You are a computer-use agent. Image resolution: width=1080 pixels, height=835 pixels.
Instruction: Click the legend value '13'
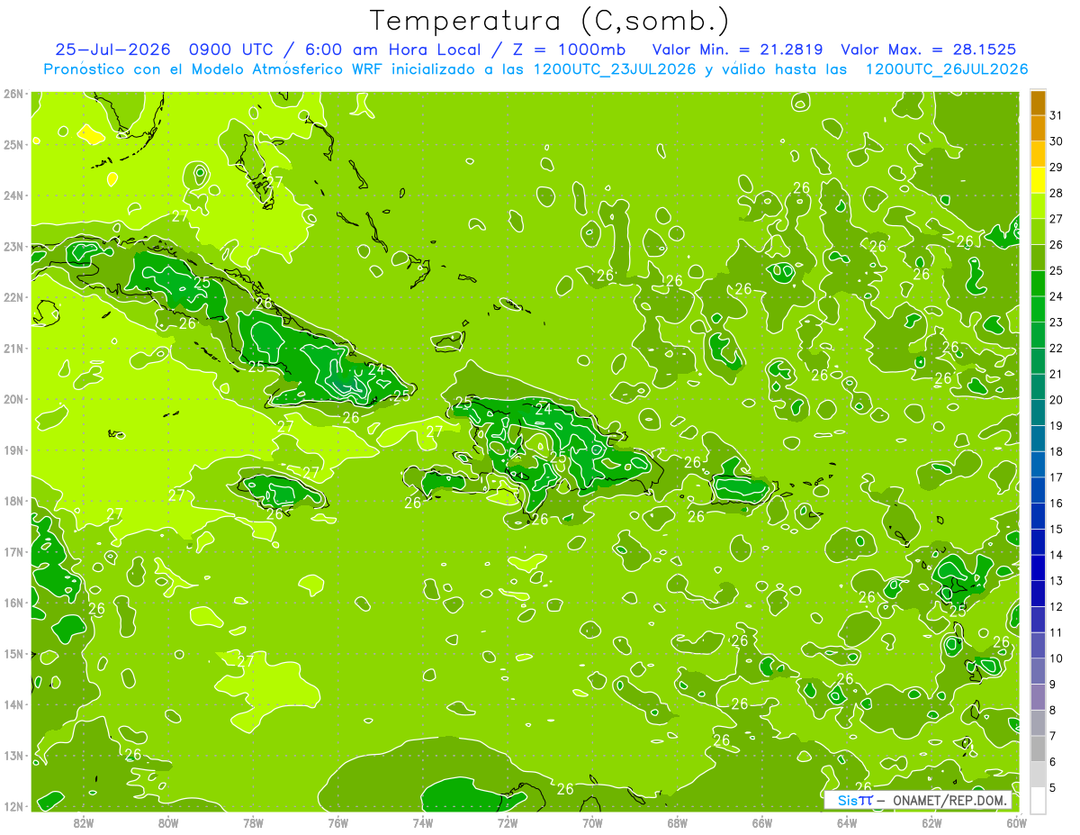point(1057,581)
